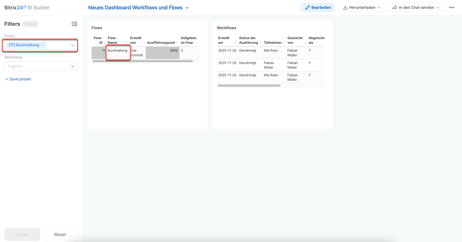Open the In den Chat senden menu

pos(415,8)
